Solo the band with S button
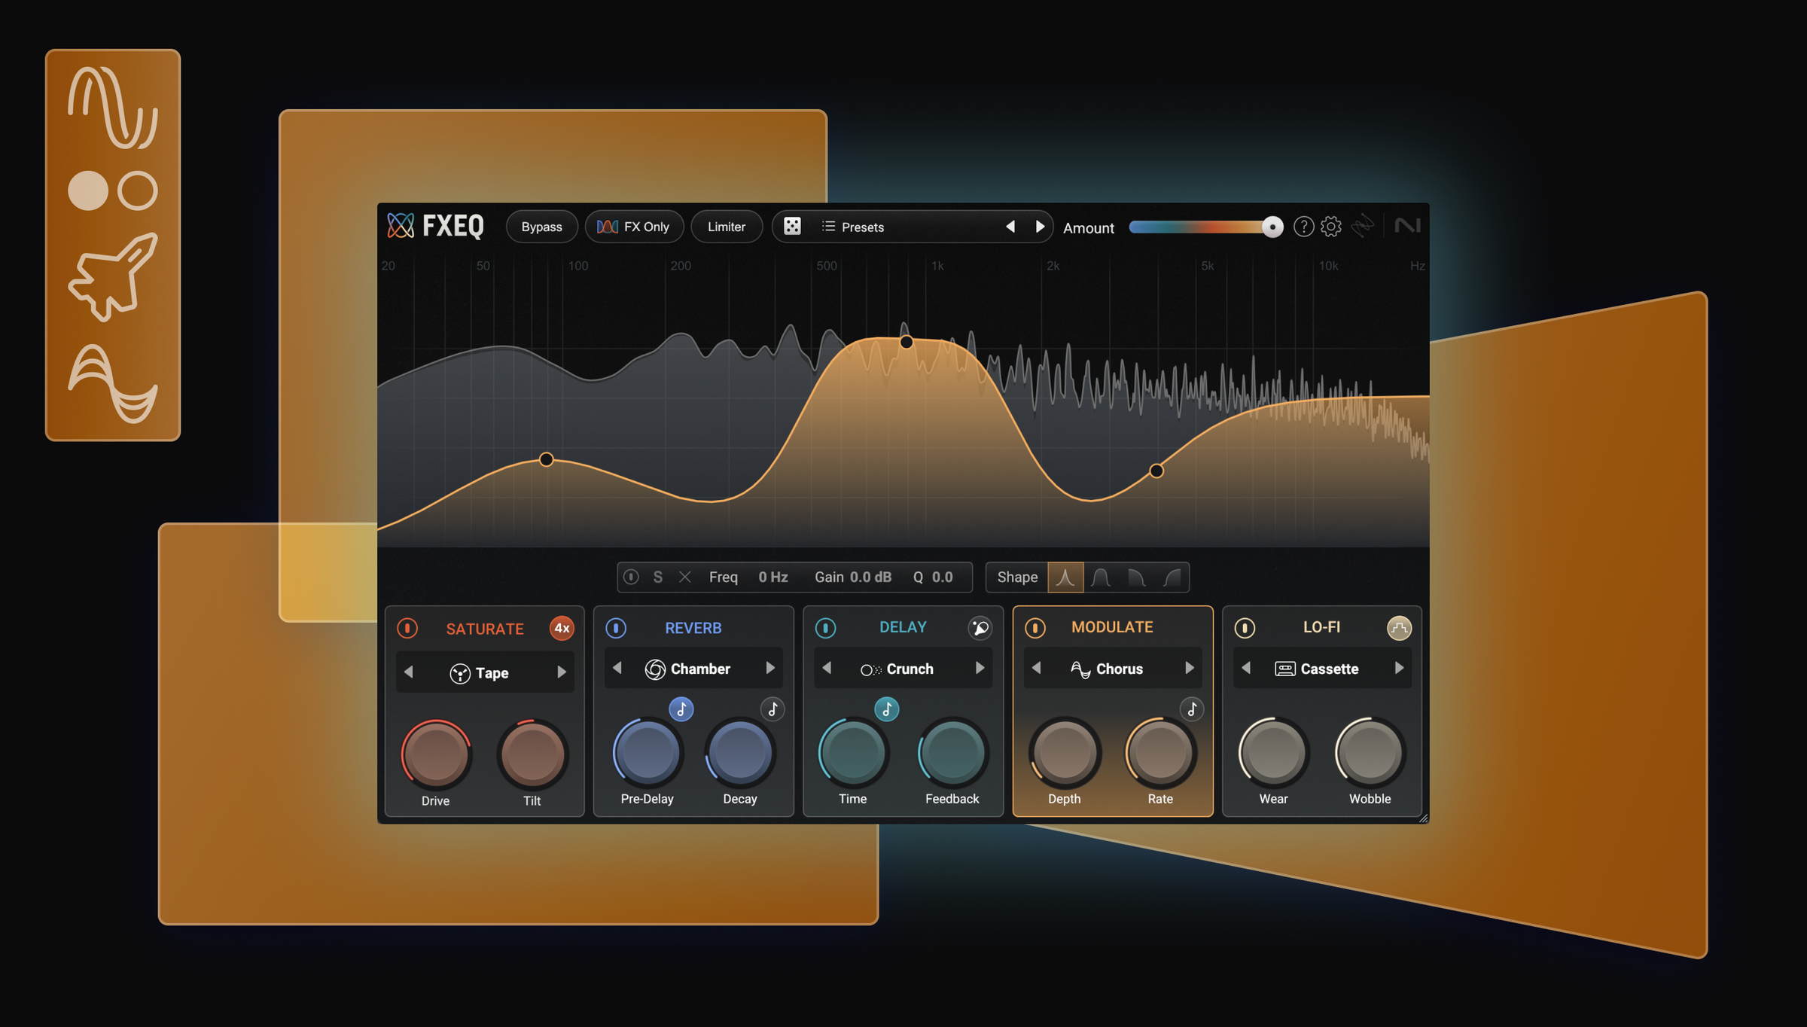The width and height of the screenshot is (1807, 1027). (658, 577)
